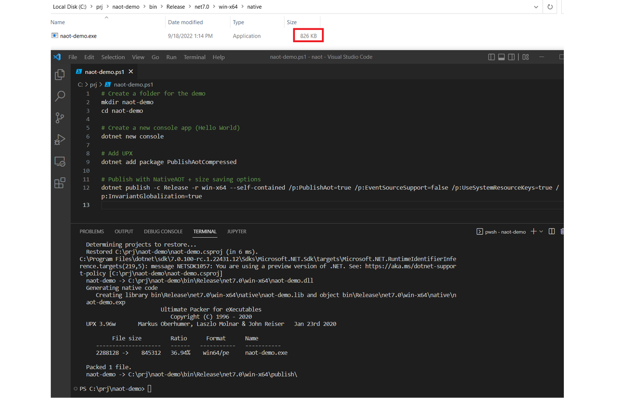The image size is (619, 398).
Task: Open the Source Control view icon
Action: click(60, 118)
